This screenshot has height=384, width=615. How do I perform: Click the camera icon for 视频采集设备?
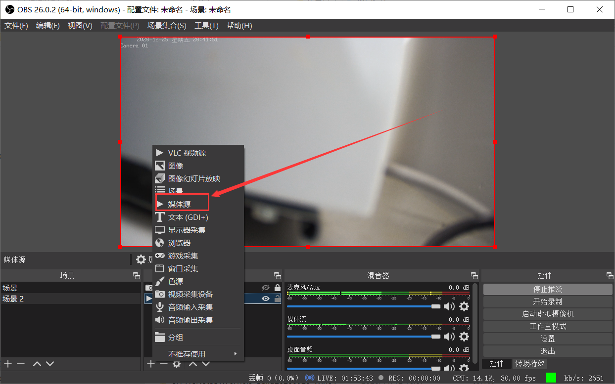click(x=159, y=295)
